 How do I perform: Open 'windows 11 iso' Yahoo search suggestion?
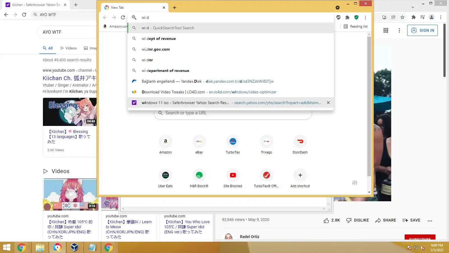pos(231,103)
